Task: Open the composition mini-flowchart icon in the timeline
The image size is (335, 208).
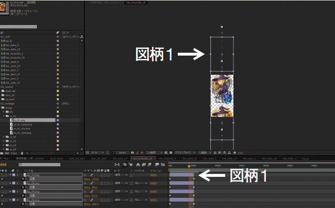Action: pos(117,164)
